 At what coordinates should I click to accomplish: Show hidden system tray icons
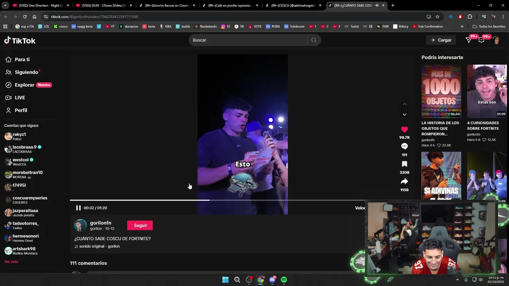coord(457,280)
